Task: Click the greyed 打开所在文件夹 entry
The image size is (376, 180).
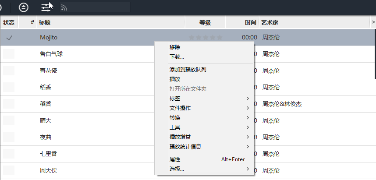Action: 204,88
